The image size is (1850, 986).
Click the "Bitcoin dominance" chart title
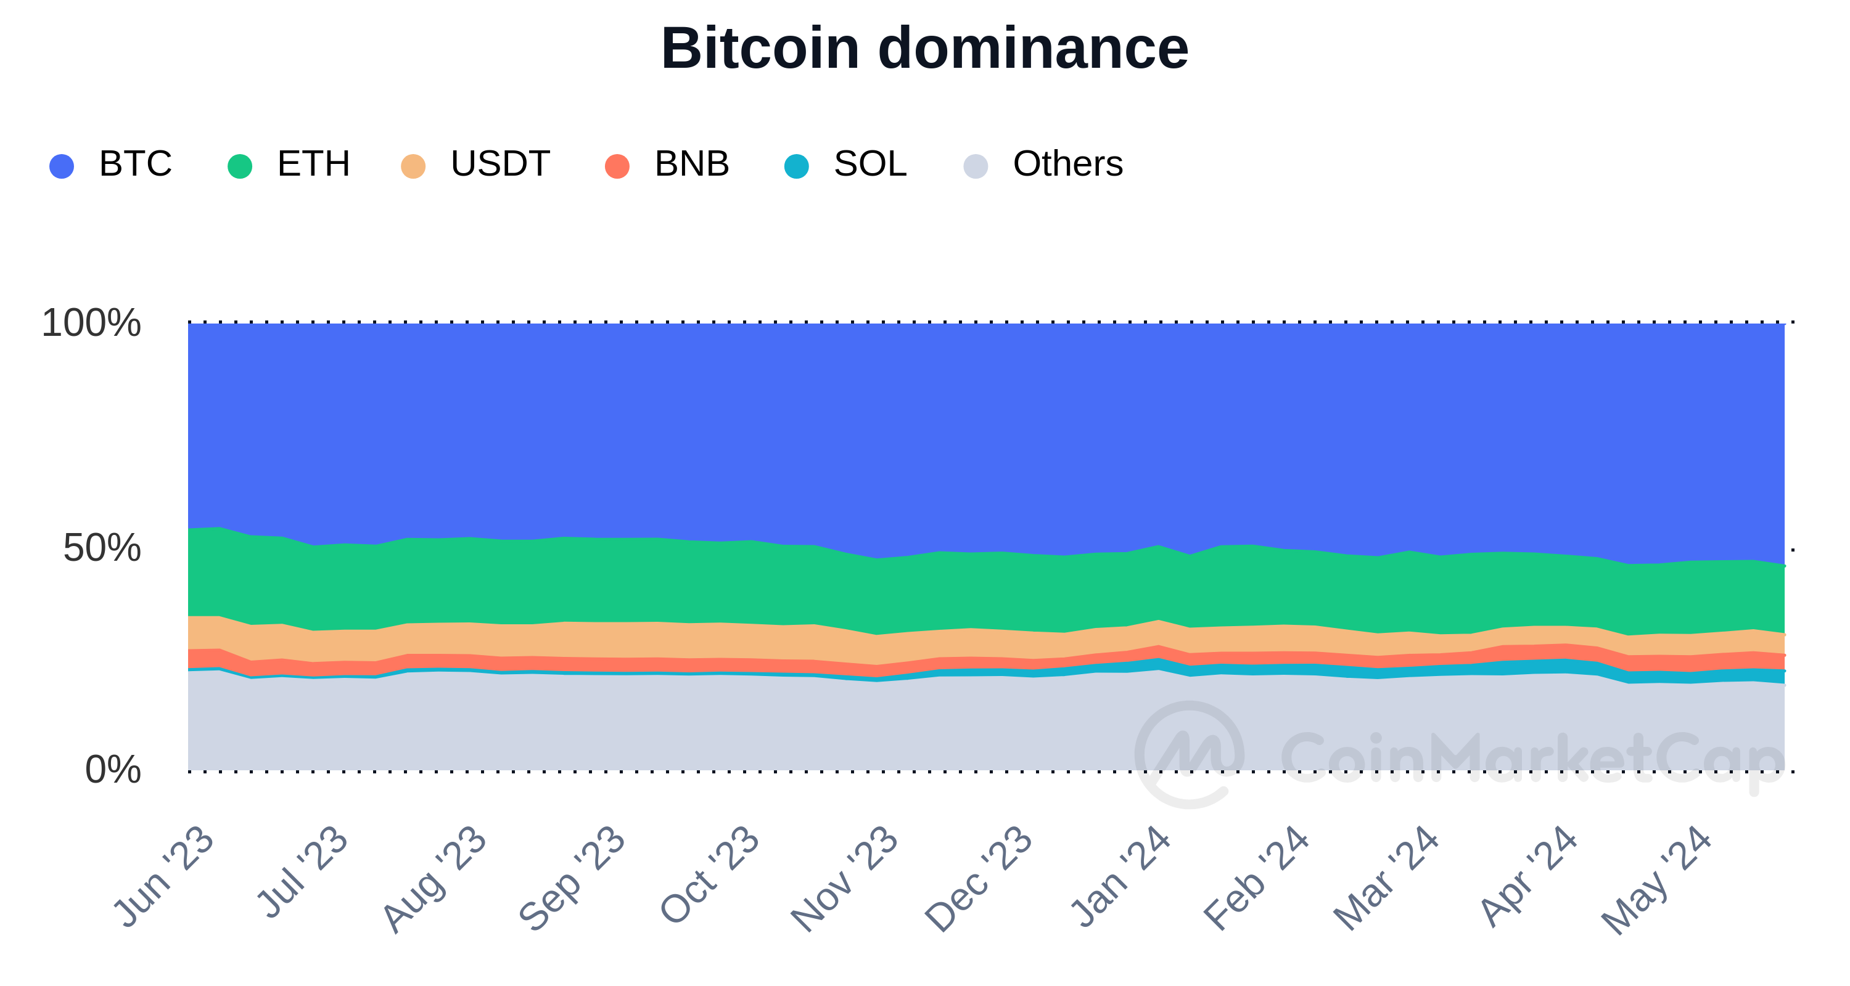(x=924, y=49)
